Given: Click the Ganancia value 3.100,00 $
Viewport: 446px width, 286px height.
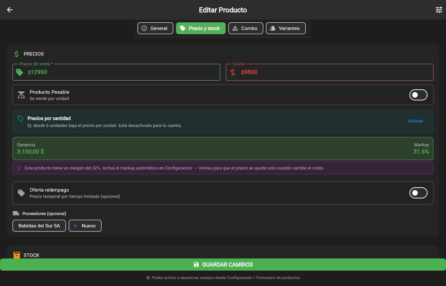Looking at the screenshot, I should click(30, 152).
